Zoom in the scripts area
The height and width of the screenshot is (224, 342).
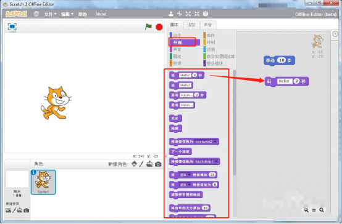point(322,210)
